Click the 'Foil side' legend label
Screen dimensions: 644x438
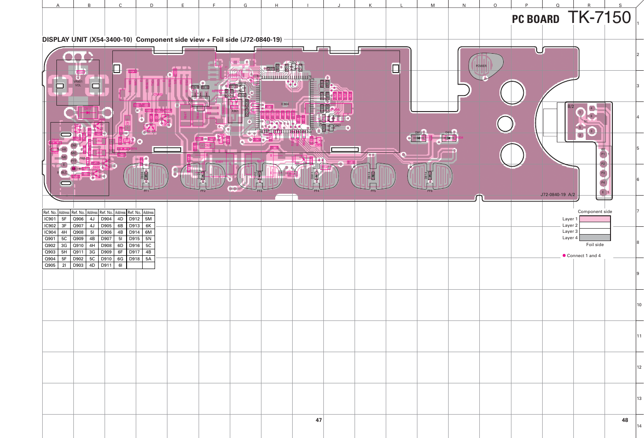(x=595, y=245)
